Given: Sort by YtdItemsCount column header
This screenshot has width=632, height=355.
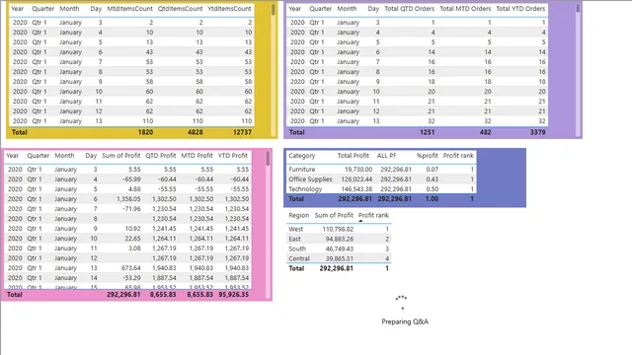Looking at the screenshot, I should point(229,9).
